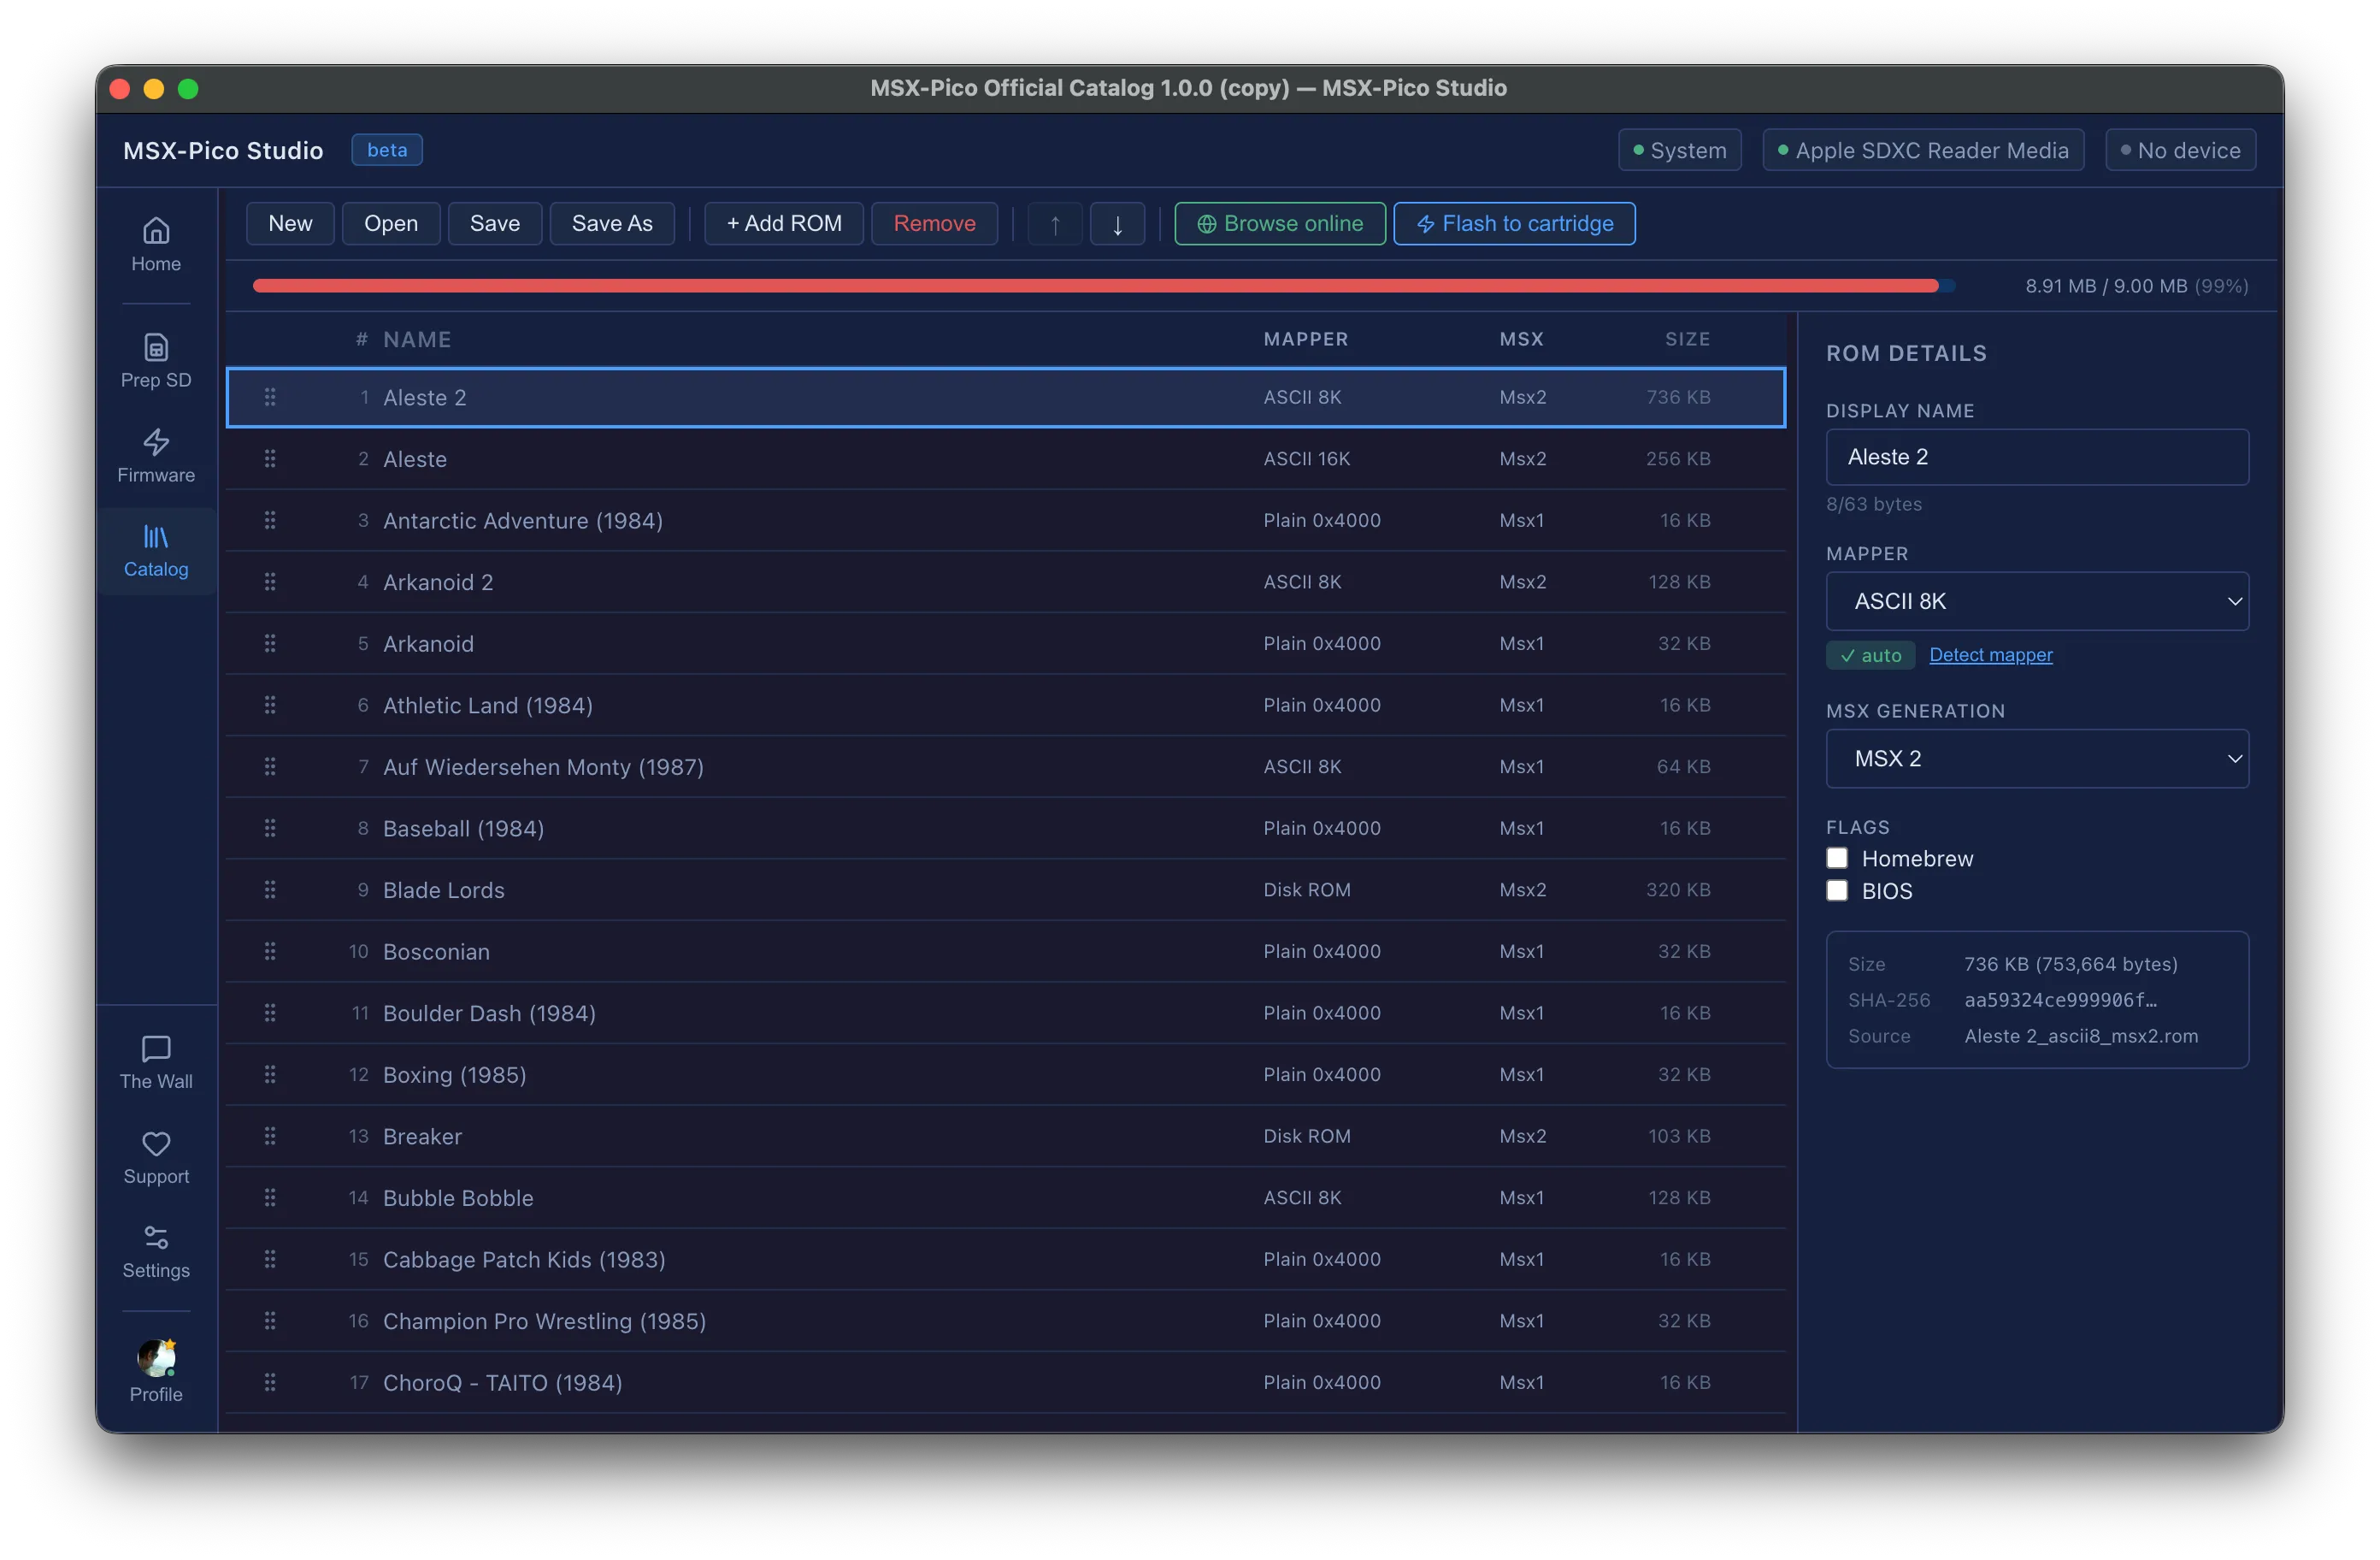Click Flash to cartridge button

[x=1514, y=223]
